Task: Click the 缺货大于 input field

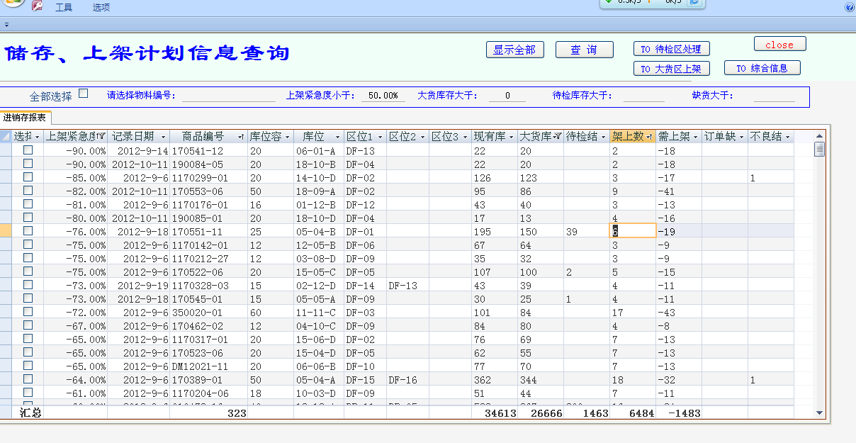Action: point(774,96)
